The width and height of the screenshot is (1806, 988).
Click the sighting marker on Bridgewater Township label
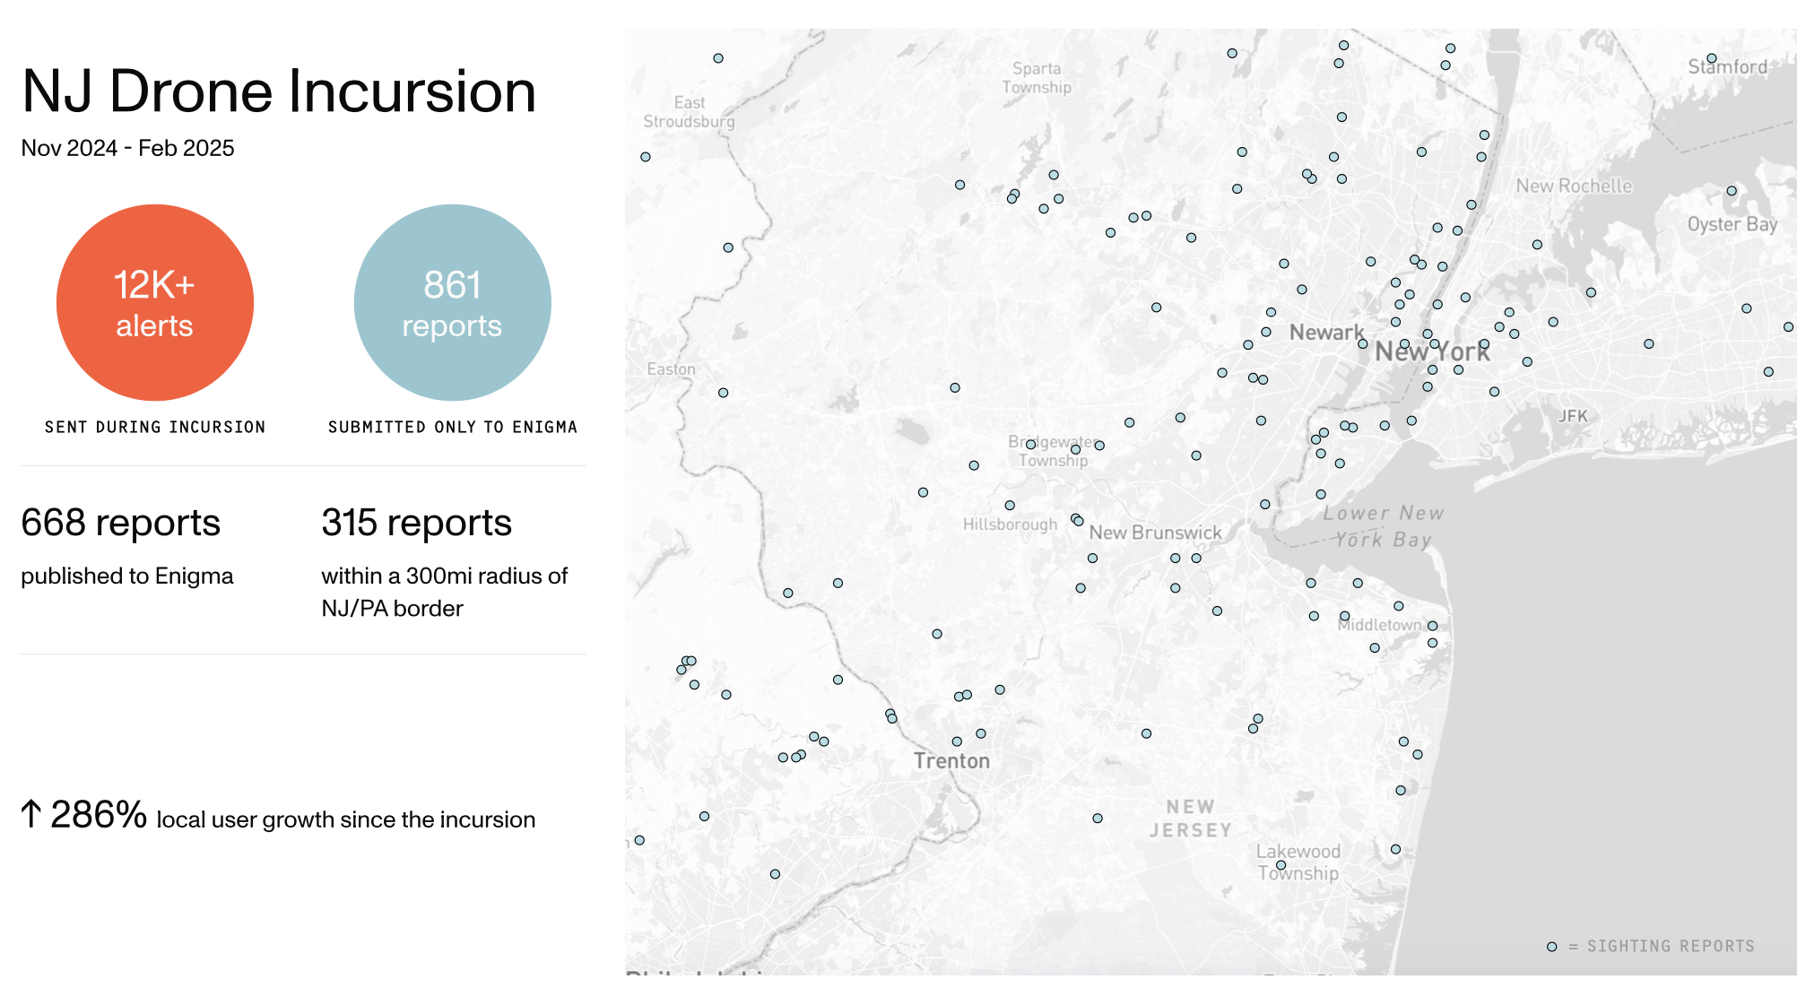pos(1031,444)
